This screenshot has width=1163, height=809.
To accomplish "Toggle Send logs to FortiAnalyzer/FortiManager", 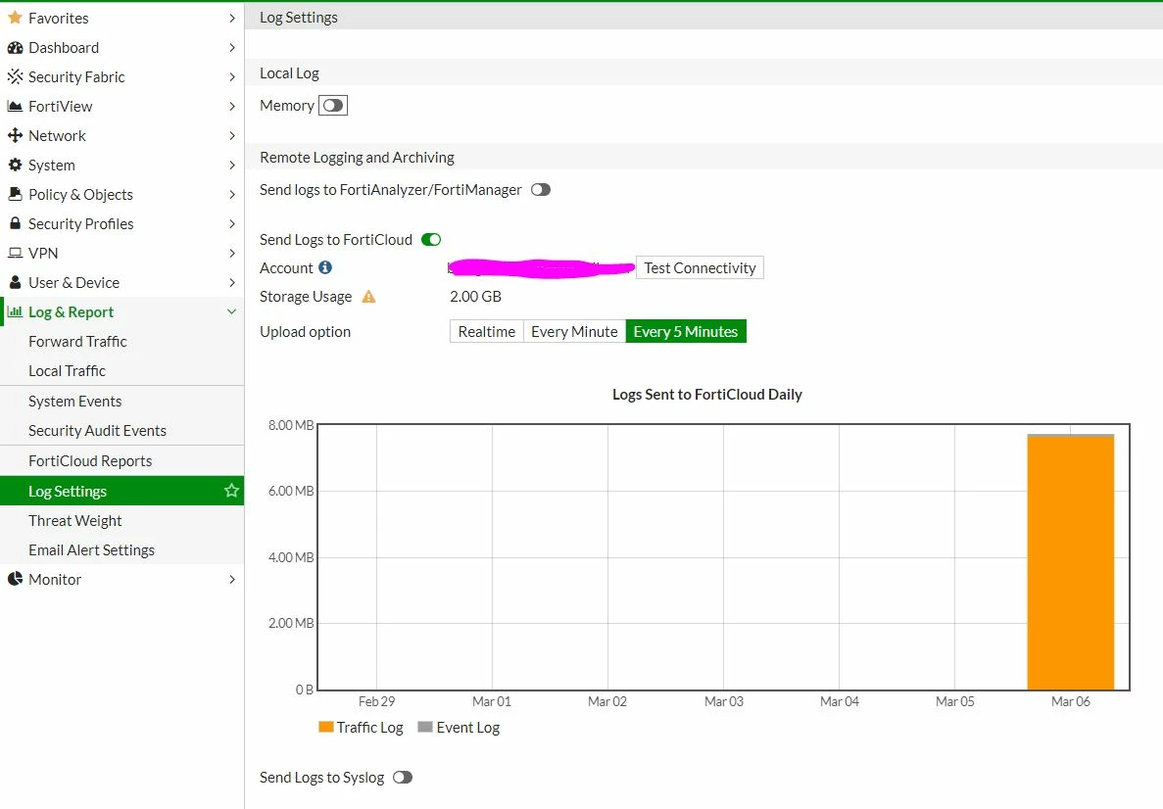I will point(541,190).
